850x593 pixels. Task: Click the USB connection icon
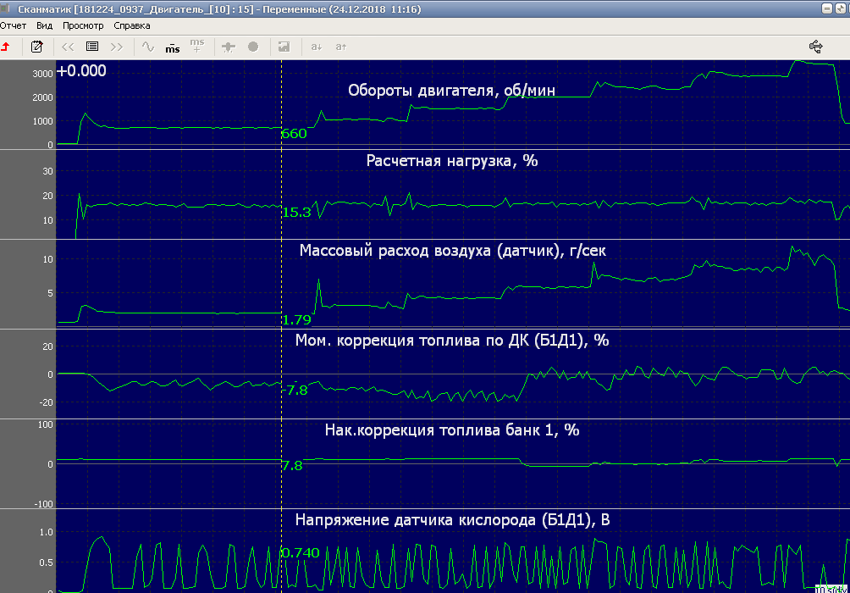pos(816,46)
